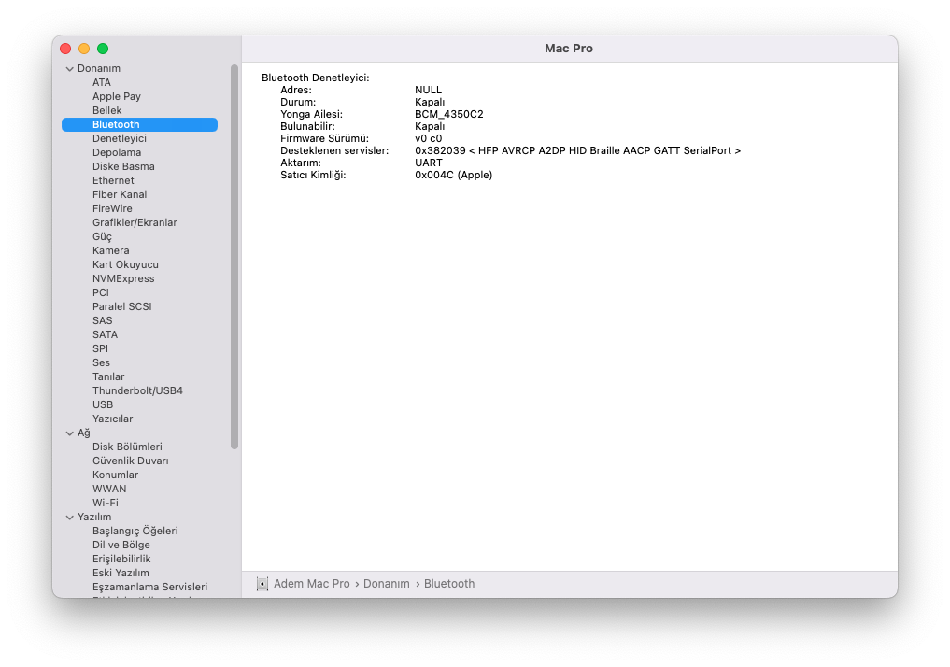
Task: Open Grafikler/Ekranlar entry
Action: (x=135, y=222)
